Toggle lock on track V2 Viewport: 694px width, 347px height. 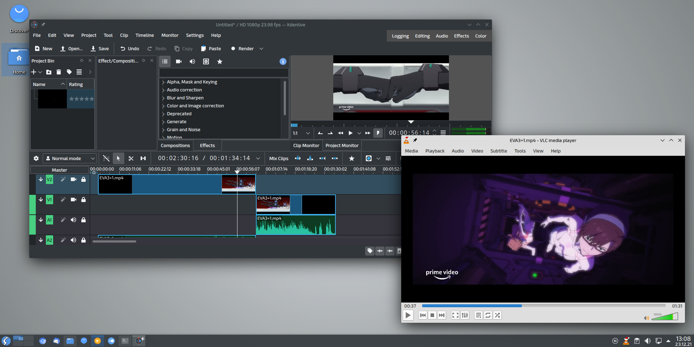click(x=83, y=179)
